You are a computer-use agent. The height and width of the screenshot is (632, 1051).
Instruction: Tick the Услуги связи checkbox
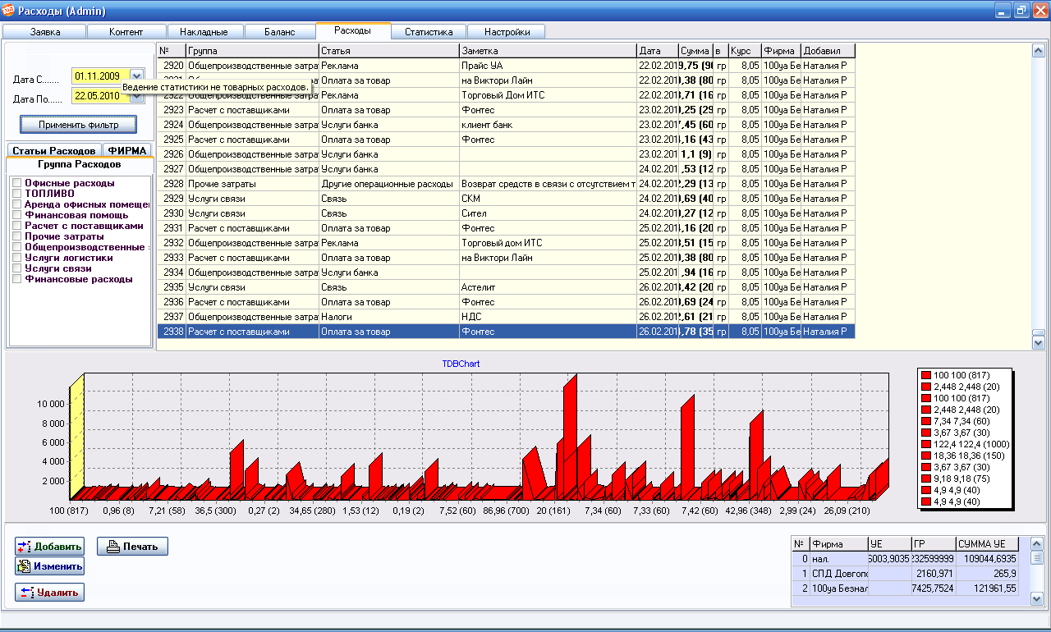tap(16, 268)
